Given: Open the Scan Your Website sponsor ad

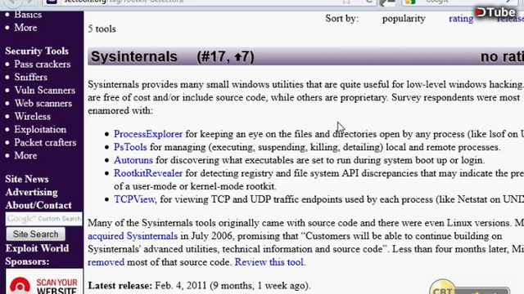Looking at the screenshot, I should click(44, 282).
